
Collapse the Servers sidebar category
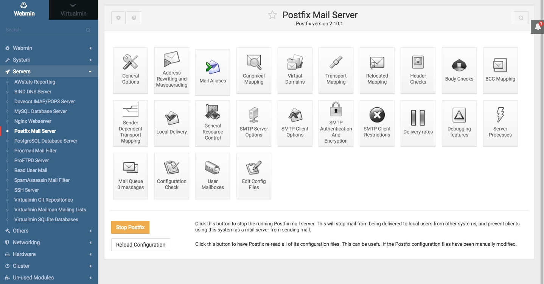point(49,71)
